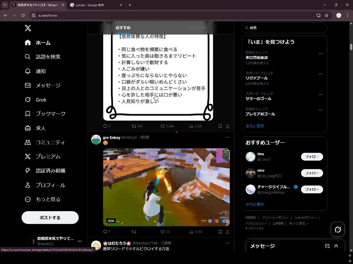Image resolution: width=353 pixels, height=264 pixels.
Task: Expand the メッセージ drawer
Action: tap(336, 246)
